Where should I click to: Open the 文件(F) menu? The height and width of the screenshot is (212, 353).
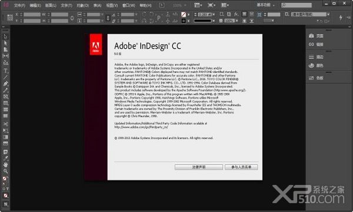[19, 5]
